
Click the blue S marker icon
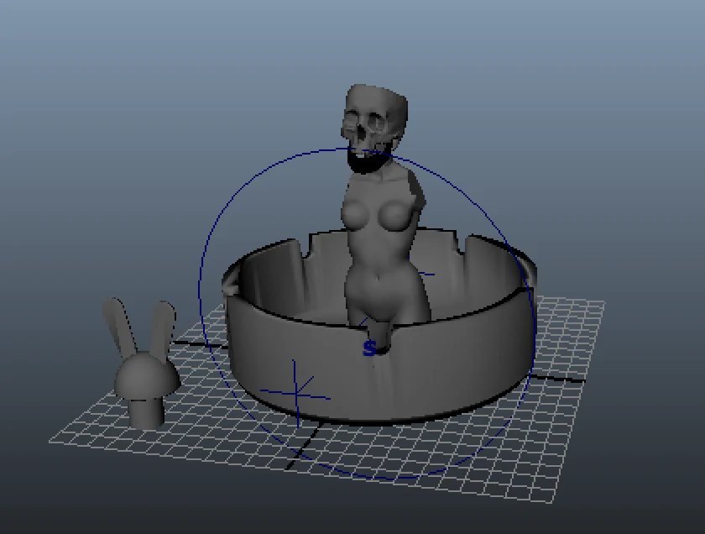(x=369, y=348)
